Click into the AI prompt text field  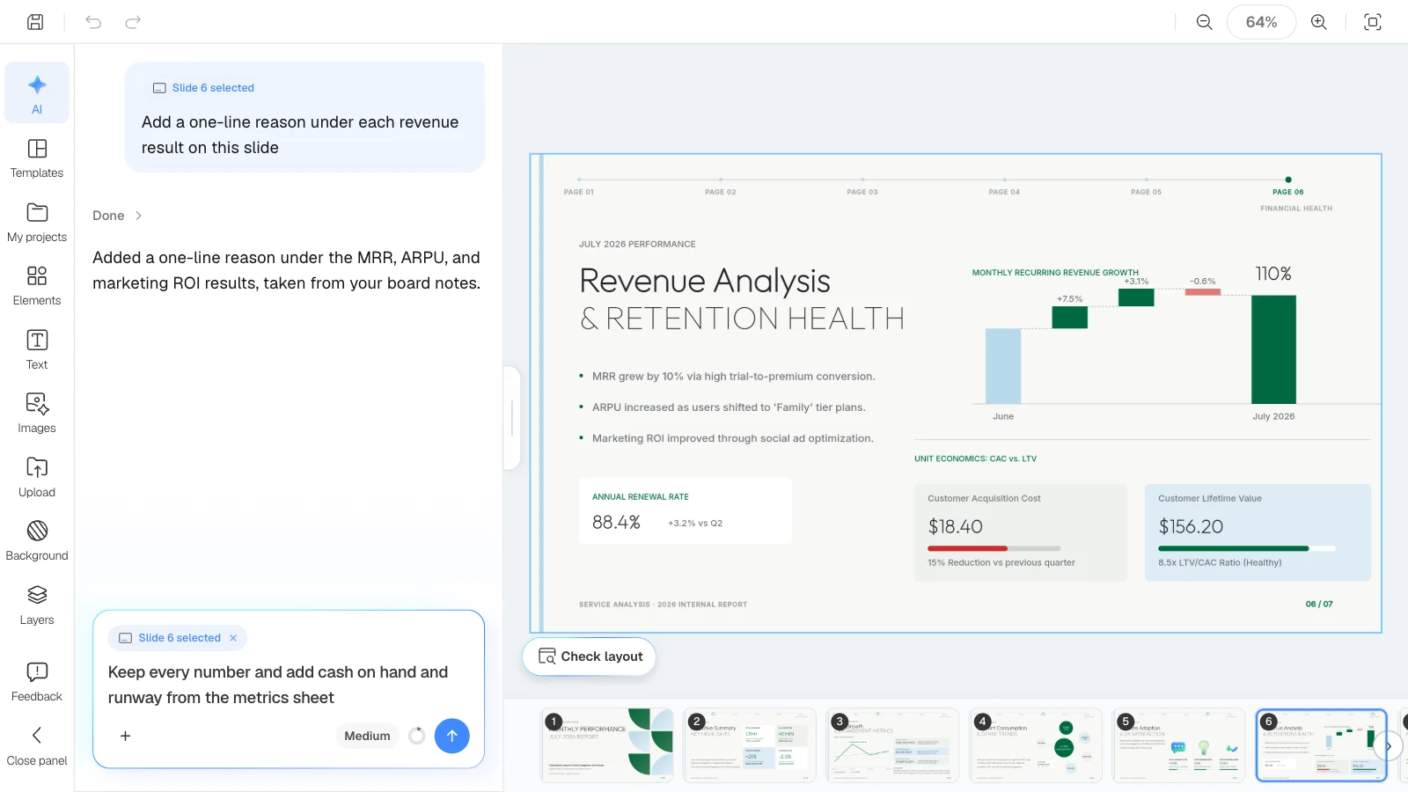[x=288, y=685]
